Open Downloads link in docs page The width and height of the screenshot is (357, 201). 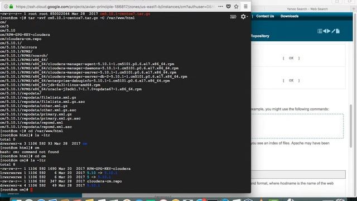click(290, 16)
